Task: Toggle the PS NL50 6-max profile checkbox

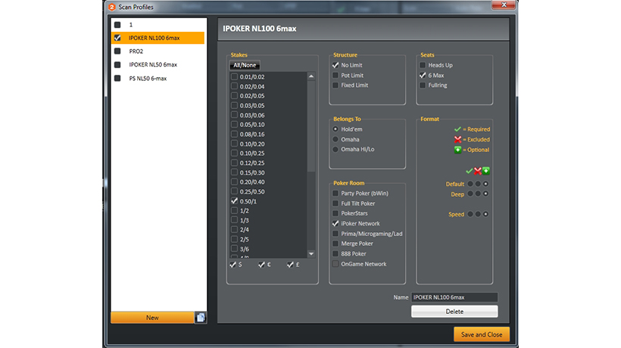Action: (x=117, y=79)
